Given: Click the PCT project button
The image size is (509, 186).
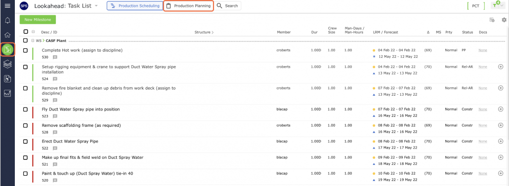Looking at the screenshot, I should pos(475,6).
